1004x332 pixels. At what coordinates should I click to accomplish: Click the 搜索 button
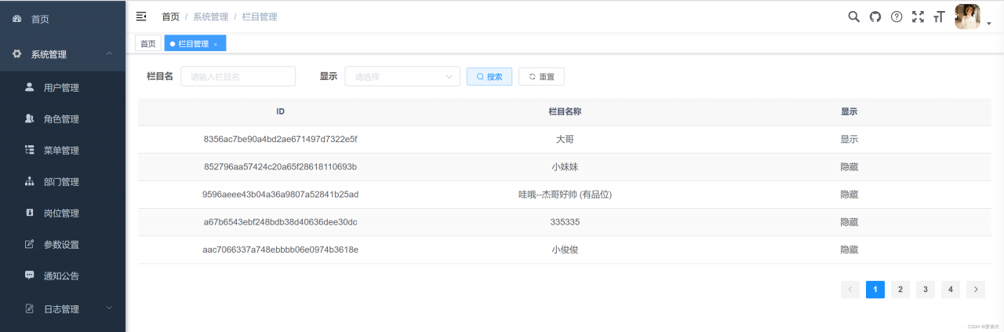click(x=489, y=76)
